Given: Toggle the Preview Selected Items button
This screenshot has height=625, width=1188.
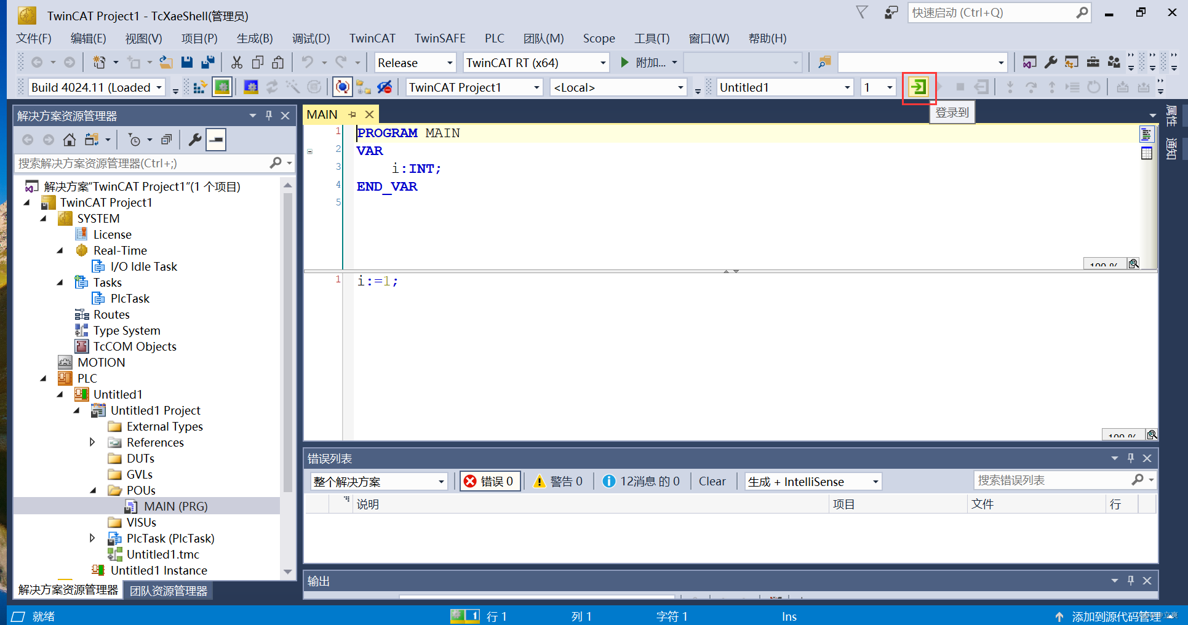Looking at the screenshot, I should tap(216, 140).
